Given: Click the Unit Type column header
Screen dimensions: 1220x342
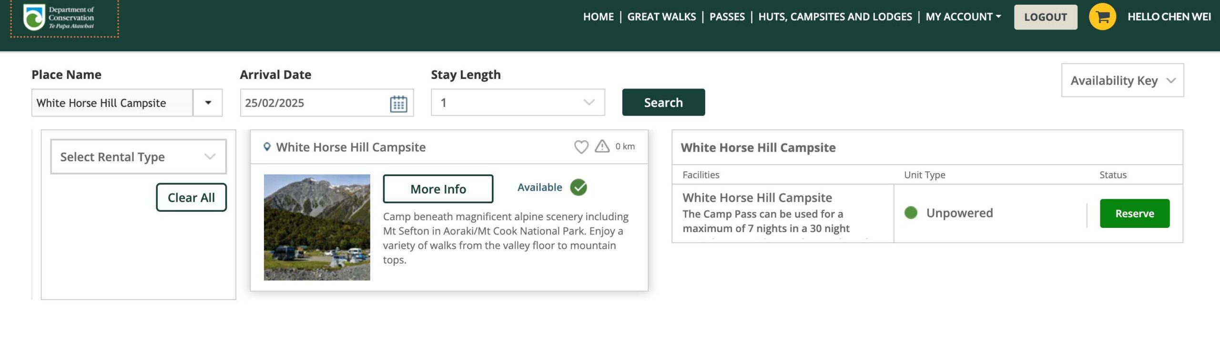Looking at the screenshot, I should click(925, 175).
